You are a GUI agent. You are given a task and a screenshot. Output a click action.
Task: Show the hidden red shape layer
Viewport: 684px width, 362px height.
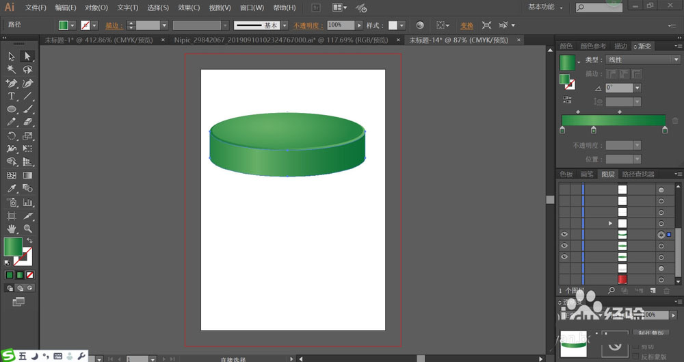coord(564,279)
